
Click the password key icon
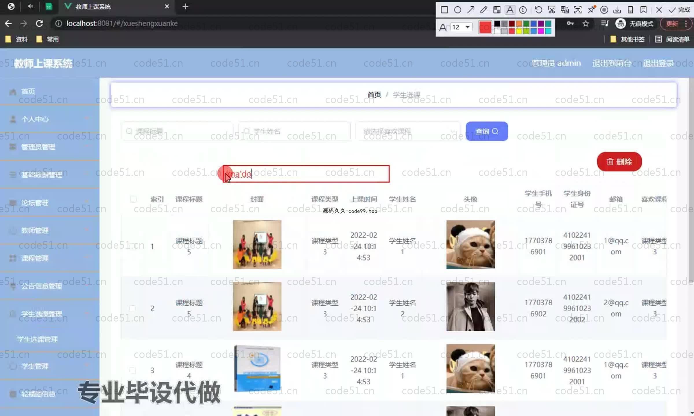click(570, 23)
